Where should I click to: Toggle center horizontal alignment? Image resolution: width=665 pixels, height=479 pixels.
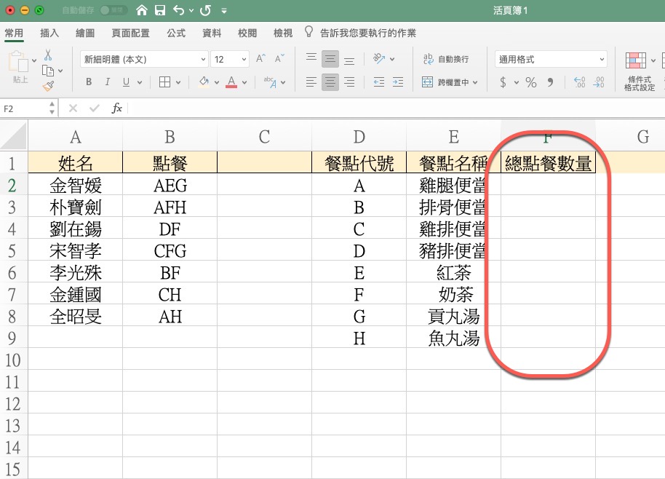coord(330,82)
